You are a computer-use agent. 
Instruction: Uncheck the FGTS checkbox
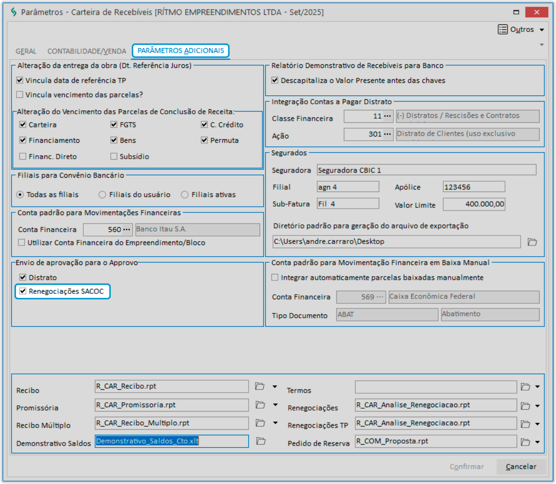tap(114, 124)
